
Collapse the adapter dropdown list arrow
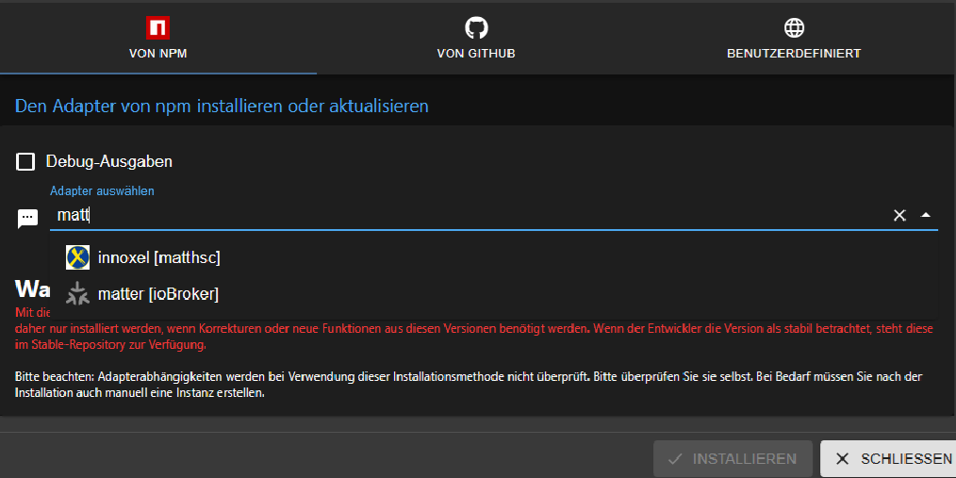pos(926,215)
